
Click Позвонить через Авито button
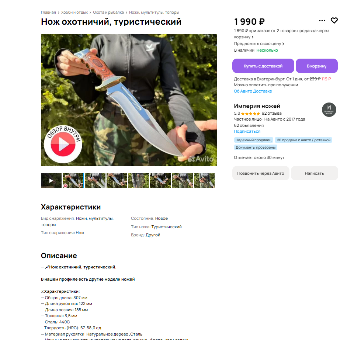pyautogui.click(x=261, y=173)
